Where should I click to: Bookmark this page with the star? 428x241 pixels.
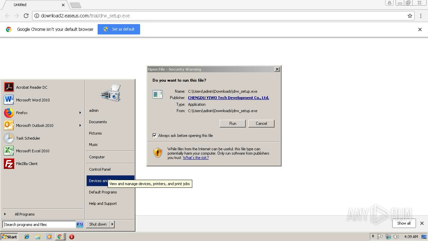pyautogui.click(x=410, y=16)
